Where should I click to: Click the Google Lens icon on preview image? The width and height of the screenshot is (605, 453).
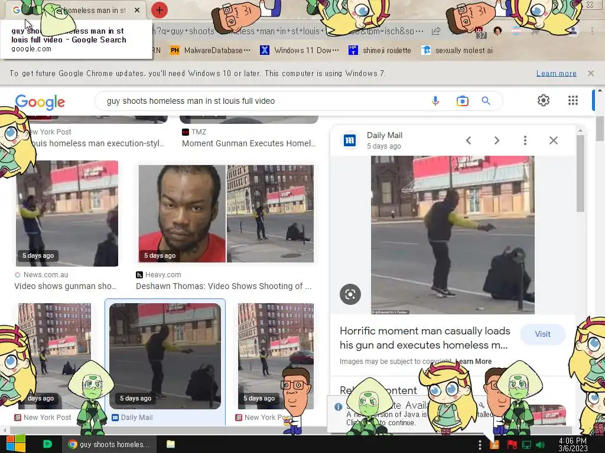pyautogui.click(x=350, y=294)
